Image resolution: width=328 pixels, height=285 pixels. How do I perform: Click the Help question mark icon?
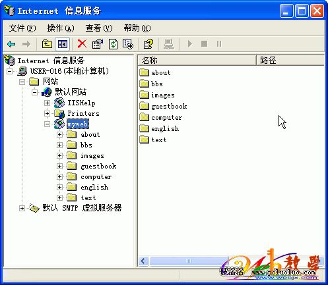[148, 44]
